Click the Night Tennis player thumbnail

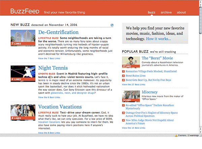coord(23,74)
